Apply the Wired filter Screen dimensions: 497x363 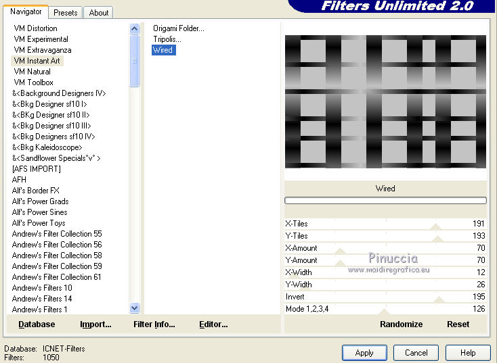click(x=364, y=353)
